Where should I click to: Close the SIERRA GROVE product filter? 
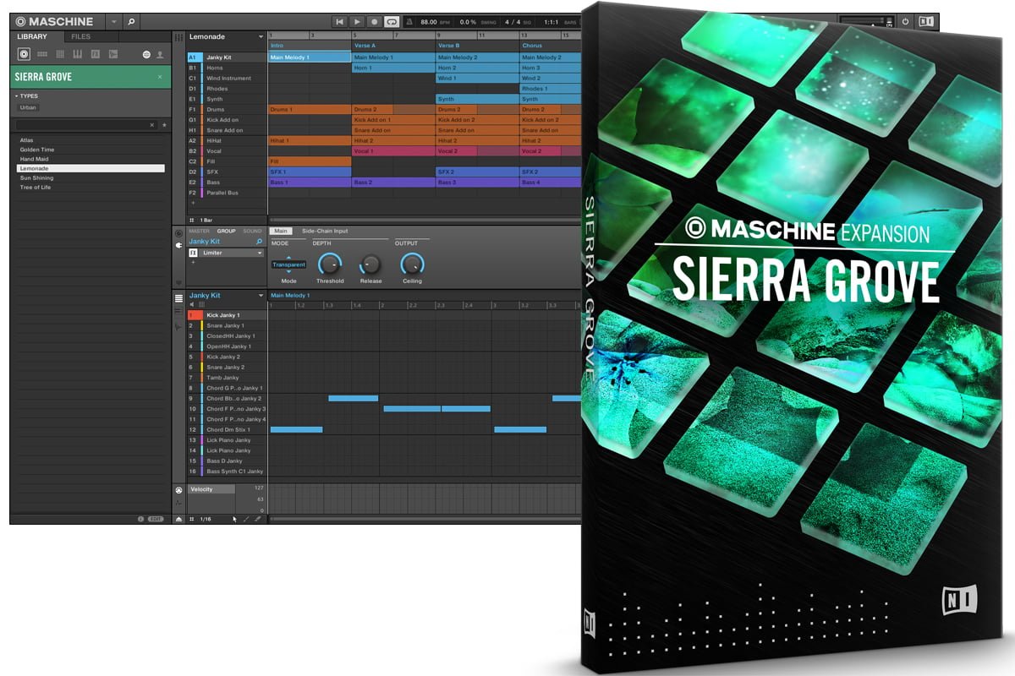pos(160,77)
